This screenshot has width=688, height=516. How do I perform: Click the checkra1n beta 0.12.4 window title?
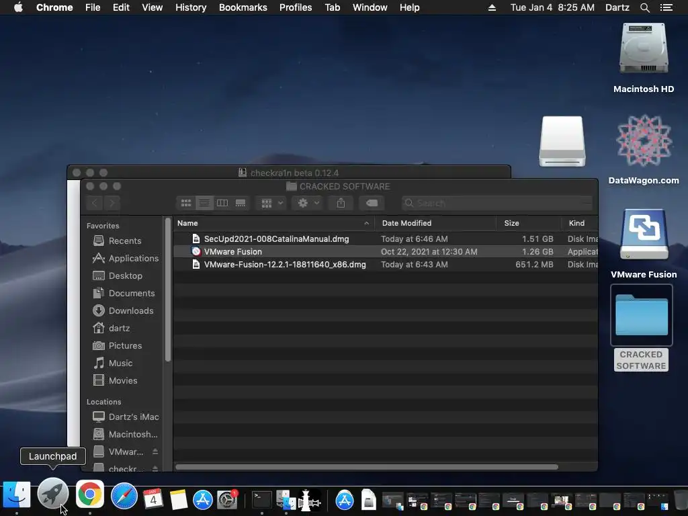pos(294,173)
